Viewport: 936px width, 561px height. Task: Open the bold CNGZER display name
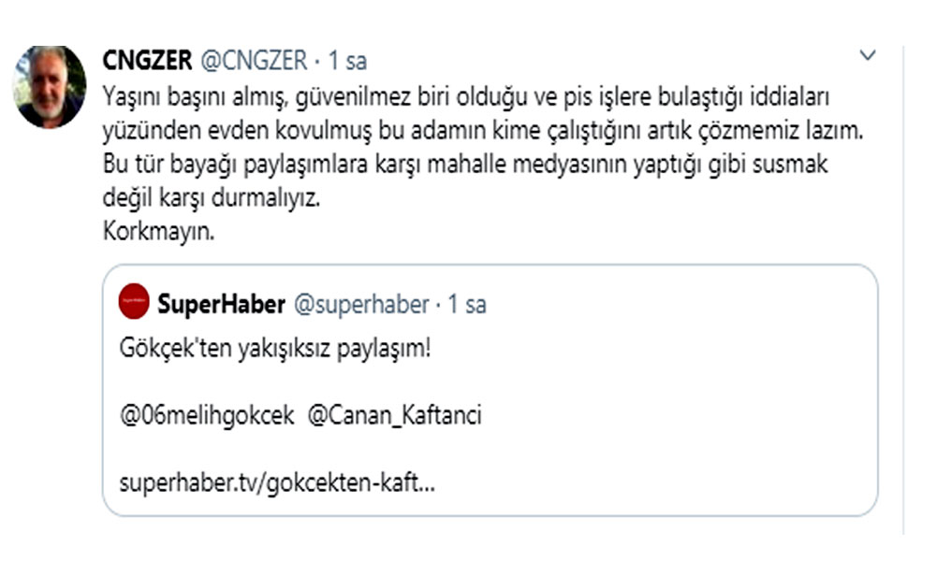(147, 61)
